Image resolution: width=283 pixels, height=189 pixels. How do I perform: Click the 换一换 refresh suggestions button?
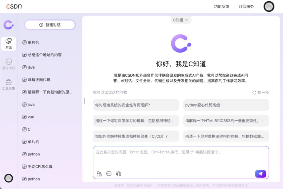[x=261, y=93]
